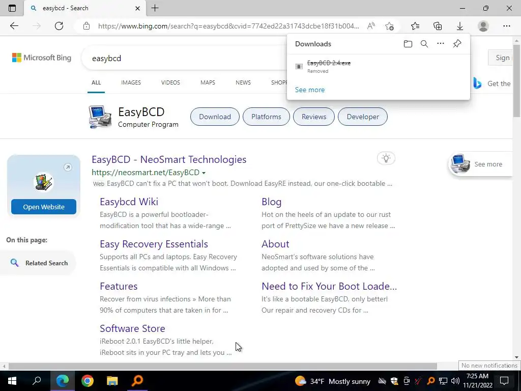Click the Open Website button

pyautogui.click(x=44, y=207)
